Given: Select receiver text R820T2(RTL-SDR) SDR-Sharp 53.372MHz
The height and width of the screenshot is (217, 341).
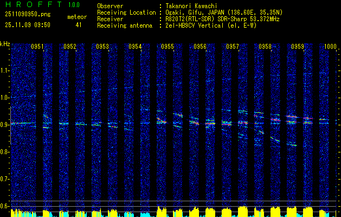Looking at the screenshot, I should click(x=222, y=19).
